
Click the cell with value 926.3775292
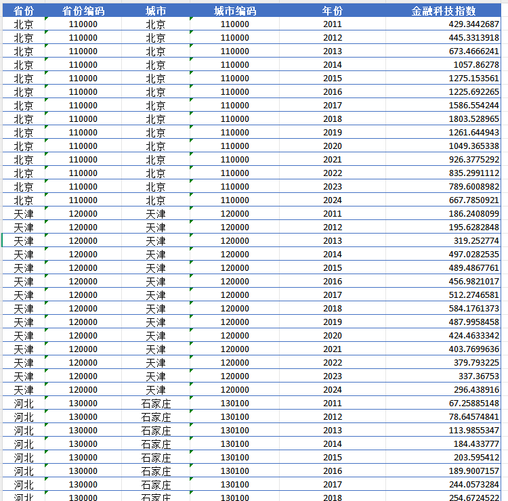click(443, 159)
